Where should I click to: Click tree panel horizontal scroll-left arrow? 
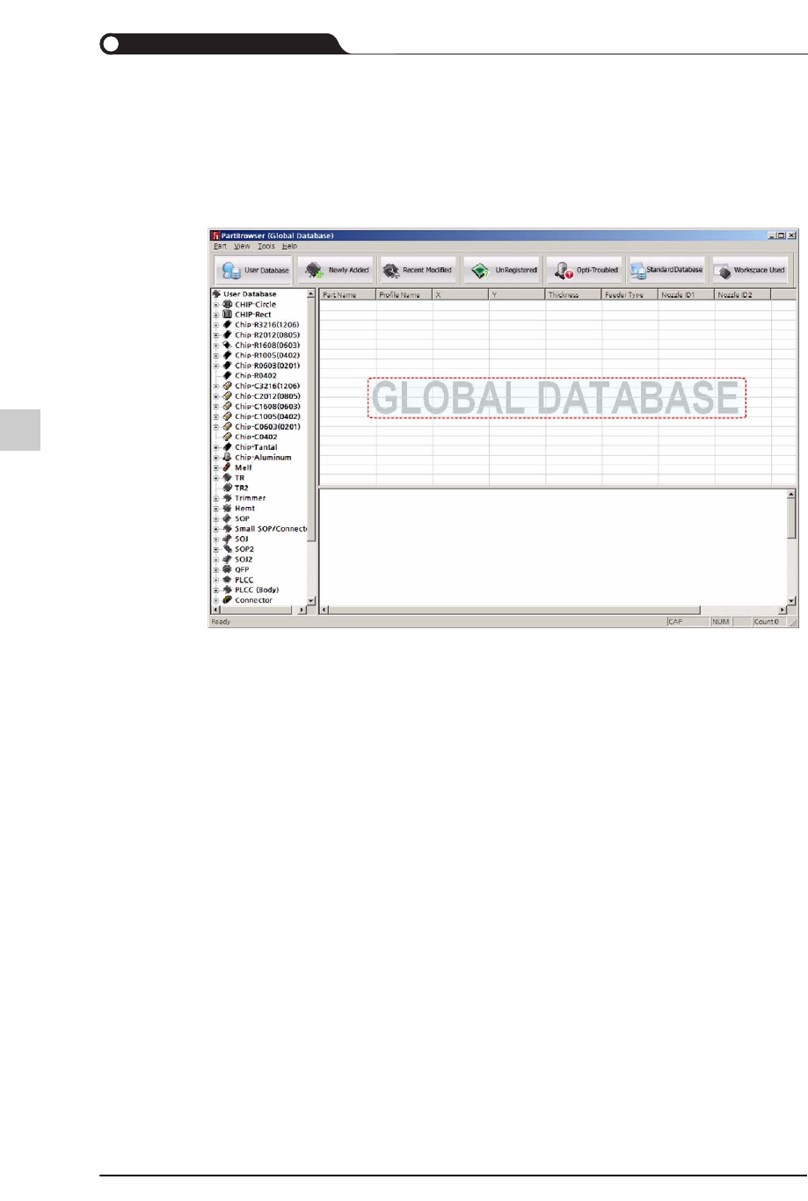tap(215, 609)
